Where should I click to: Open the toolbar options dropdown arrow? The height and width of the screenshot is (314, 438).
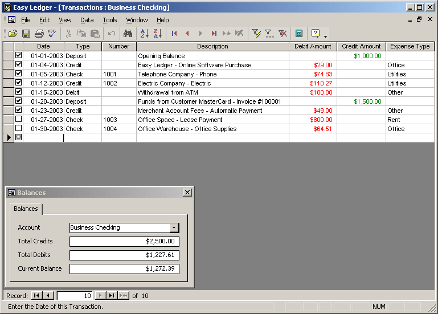pos(325,36)
